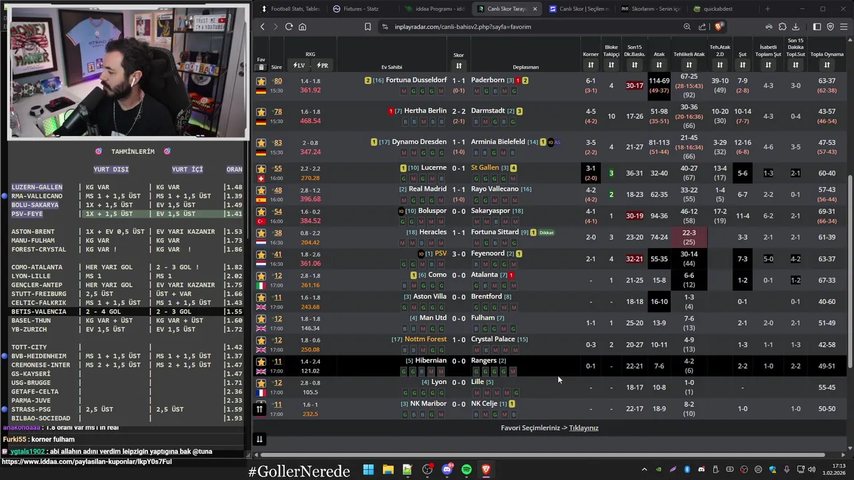The image size is (854, 480).
Task: Sort by Bloke Takipçi column
Action: point(611,65)
